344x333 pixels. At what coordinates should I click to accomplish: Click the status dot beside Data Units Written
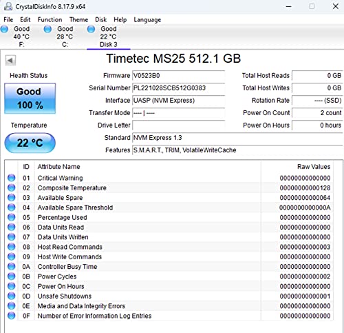[11, 237]
